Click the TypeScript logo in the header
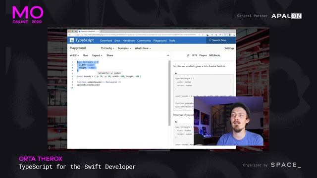 (82, 40)
